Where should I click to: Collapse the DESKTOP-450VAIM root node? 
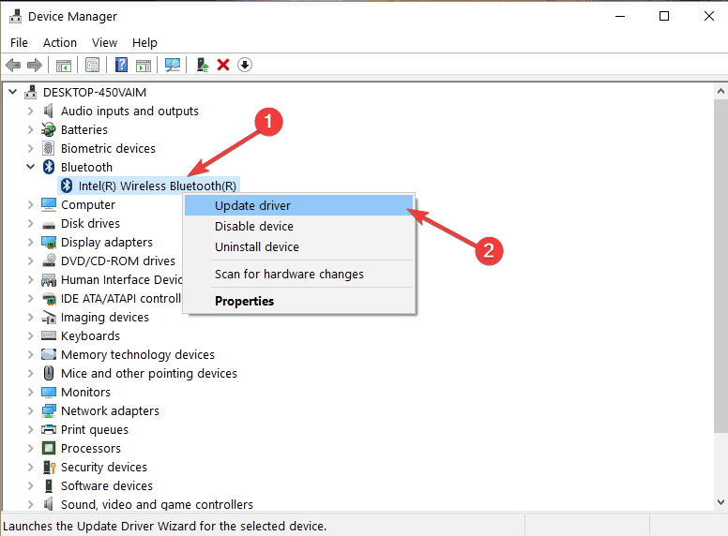tap(12, 92)
